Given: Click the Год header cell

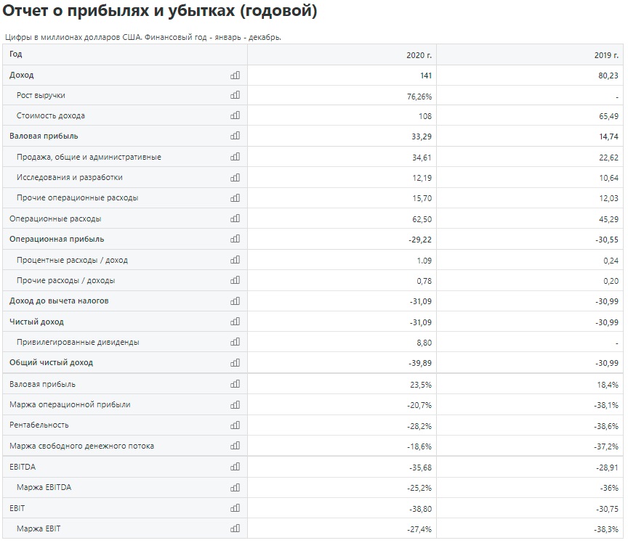Looking at the screenshot, I should pyautogui.click(x=15, y=54).
